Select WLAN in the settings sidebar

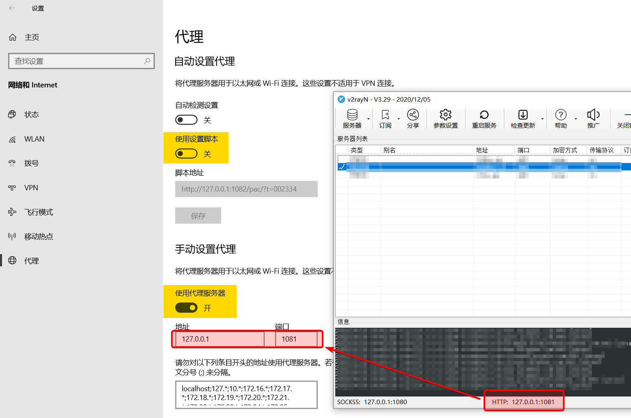point(34,139)
